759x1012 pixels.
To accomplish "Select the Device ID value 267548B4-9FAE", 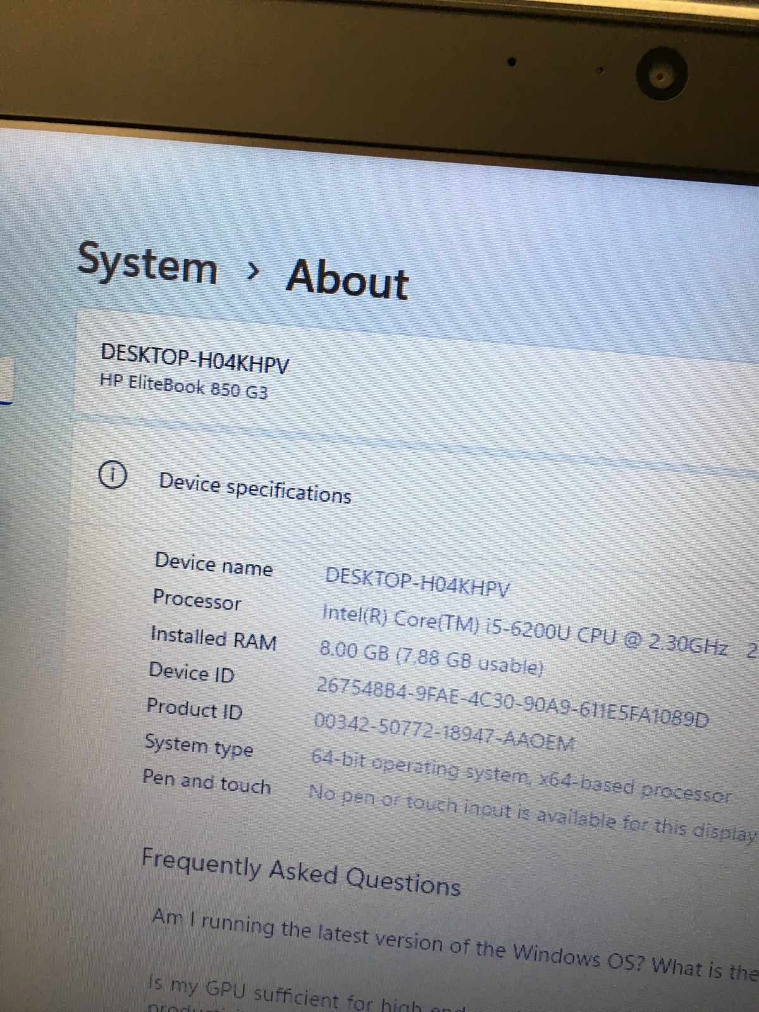I will coord(512,701).
